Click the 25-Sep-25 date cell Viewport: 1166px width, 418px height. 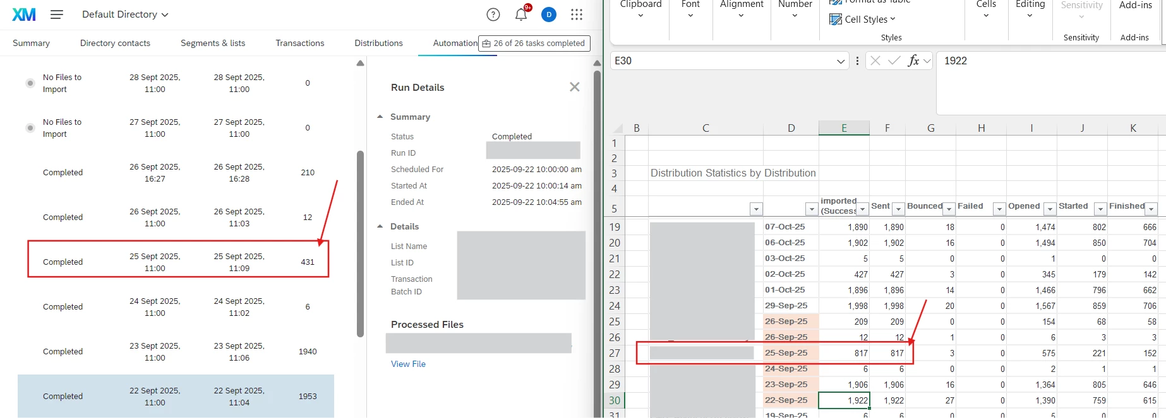click(791, 353)
